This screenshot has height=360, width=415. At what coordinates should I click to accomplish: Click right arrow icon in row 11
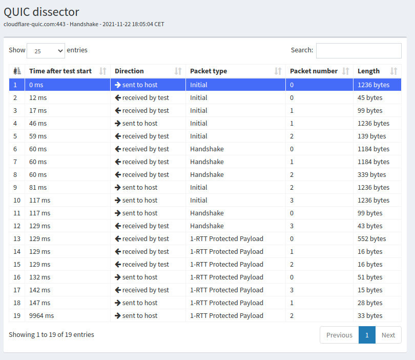tap(118, 213)
